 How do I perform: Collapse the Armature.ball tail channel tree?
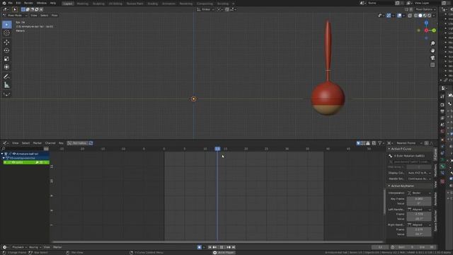coord(2,154)
